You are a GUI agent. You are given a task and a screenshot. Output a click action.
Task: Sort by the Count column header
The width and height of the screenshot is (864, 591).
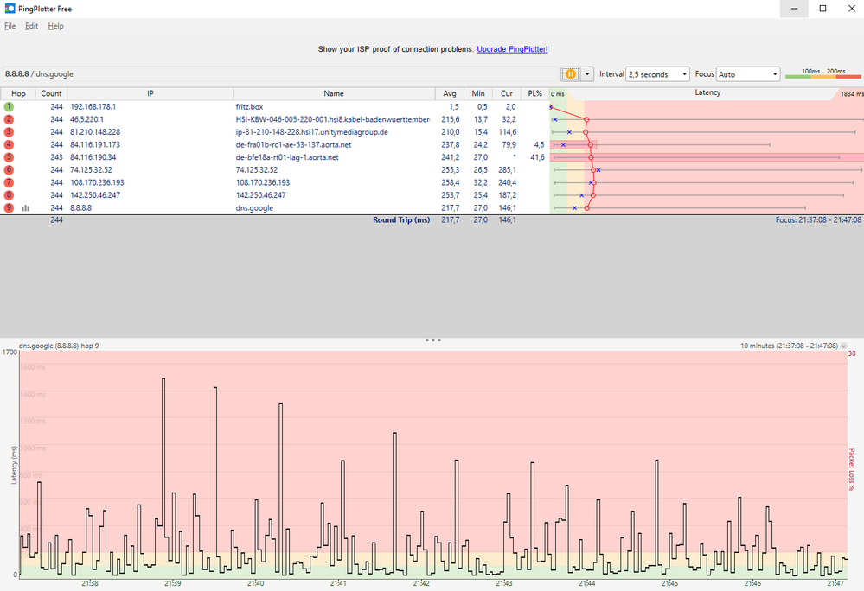(x=51, y=93)
